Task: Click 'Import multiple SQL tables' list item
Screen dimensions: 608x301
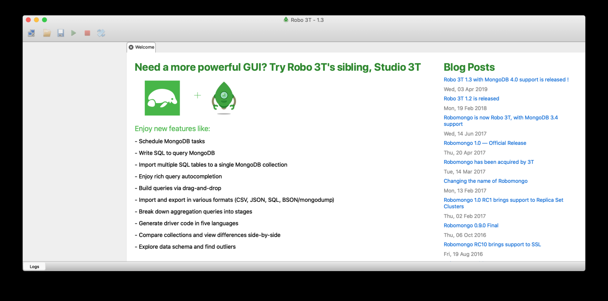Action: [x=211, y=165]
